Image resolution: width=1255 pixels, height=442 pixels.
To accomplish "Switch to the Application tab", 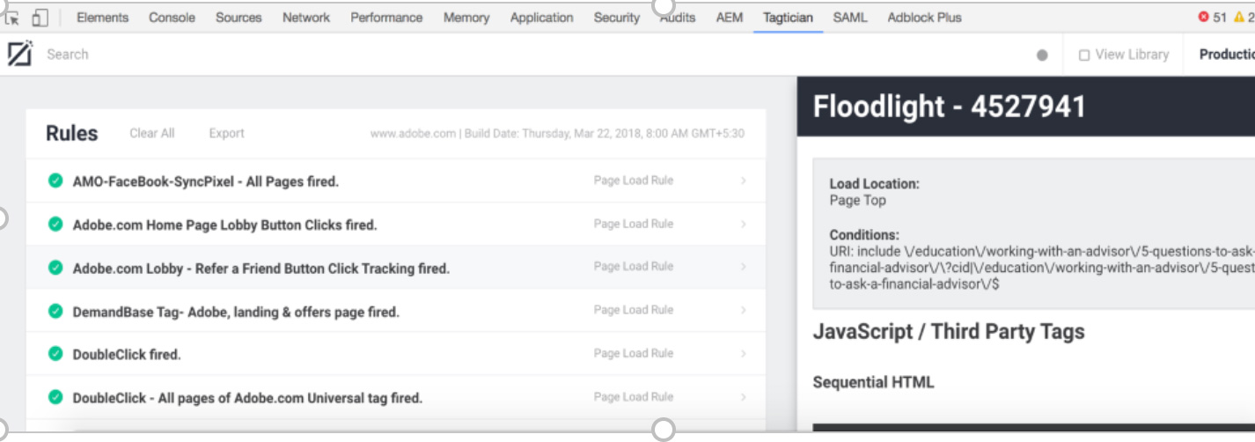I will [x=541, y=18].
